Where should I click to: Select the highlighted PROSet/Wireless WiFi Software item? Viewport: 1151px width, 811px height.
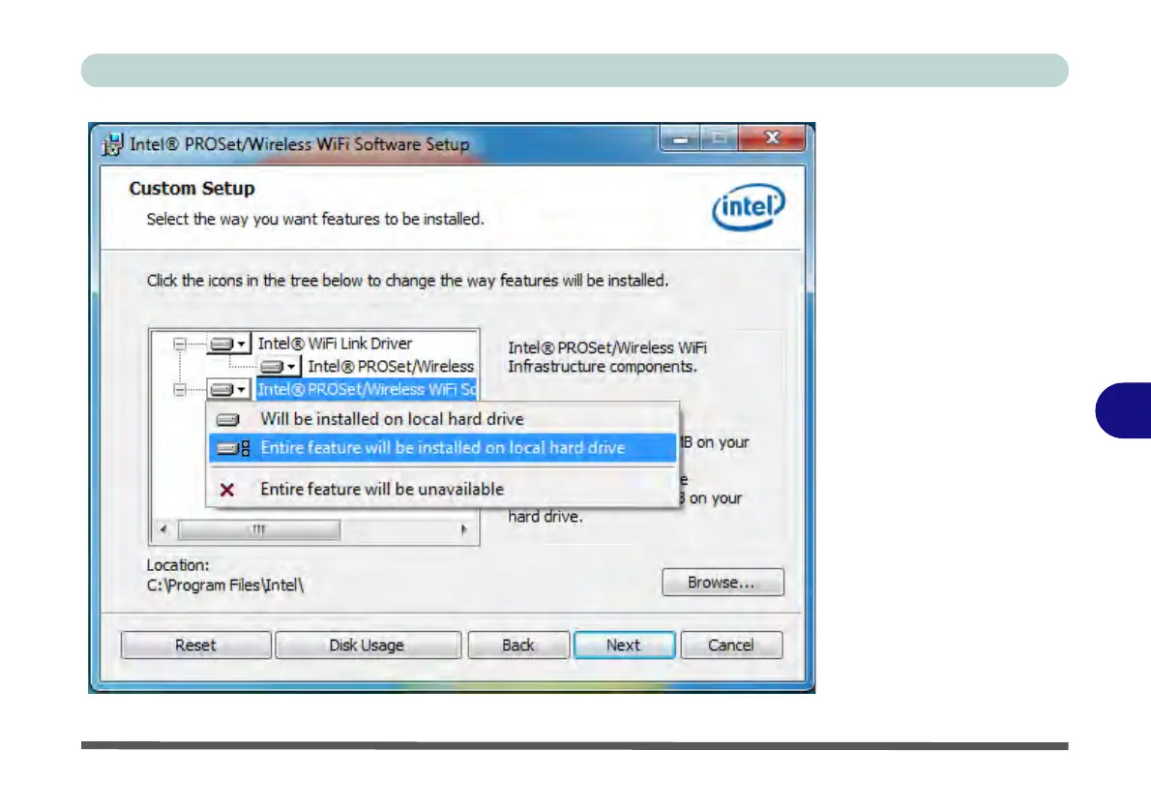[367, 389]
